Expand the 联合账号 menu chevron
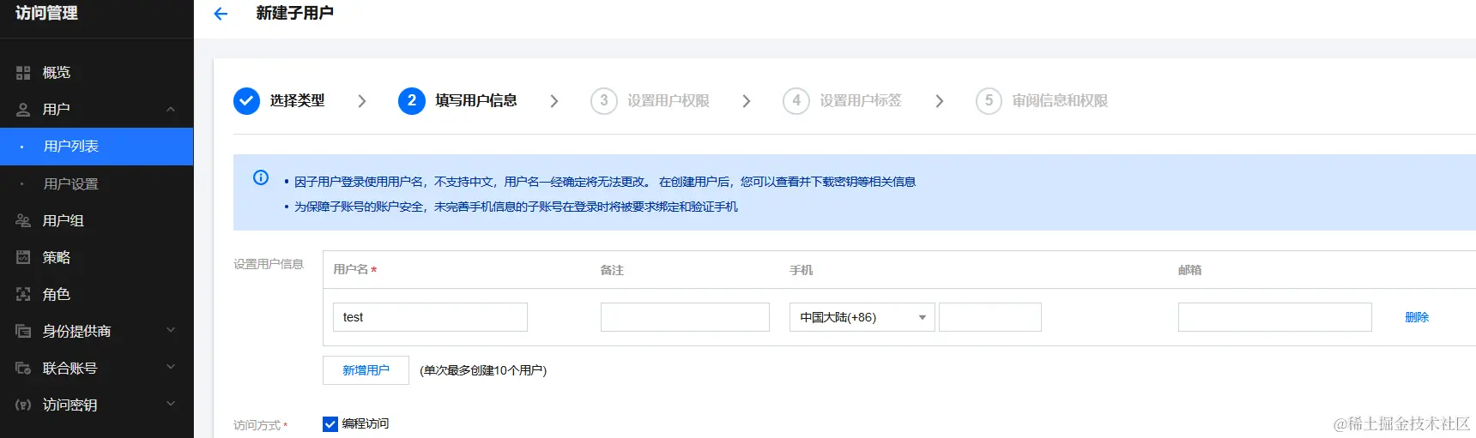Viewport: 1476px width, 438px height. [171, 367]
